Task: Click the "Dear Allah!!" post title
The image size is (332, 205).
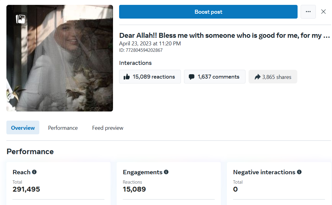Action: [x=224, y=35]
